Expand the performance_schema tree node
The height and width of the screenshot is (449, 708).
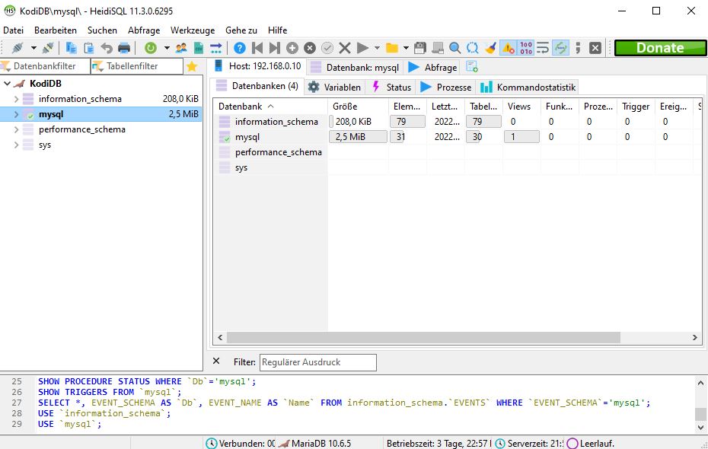[16, 129]
